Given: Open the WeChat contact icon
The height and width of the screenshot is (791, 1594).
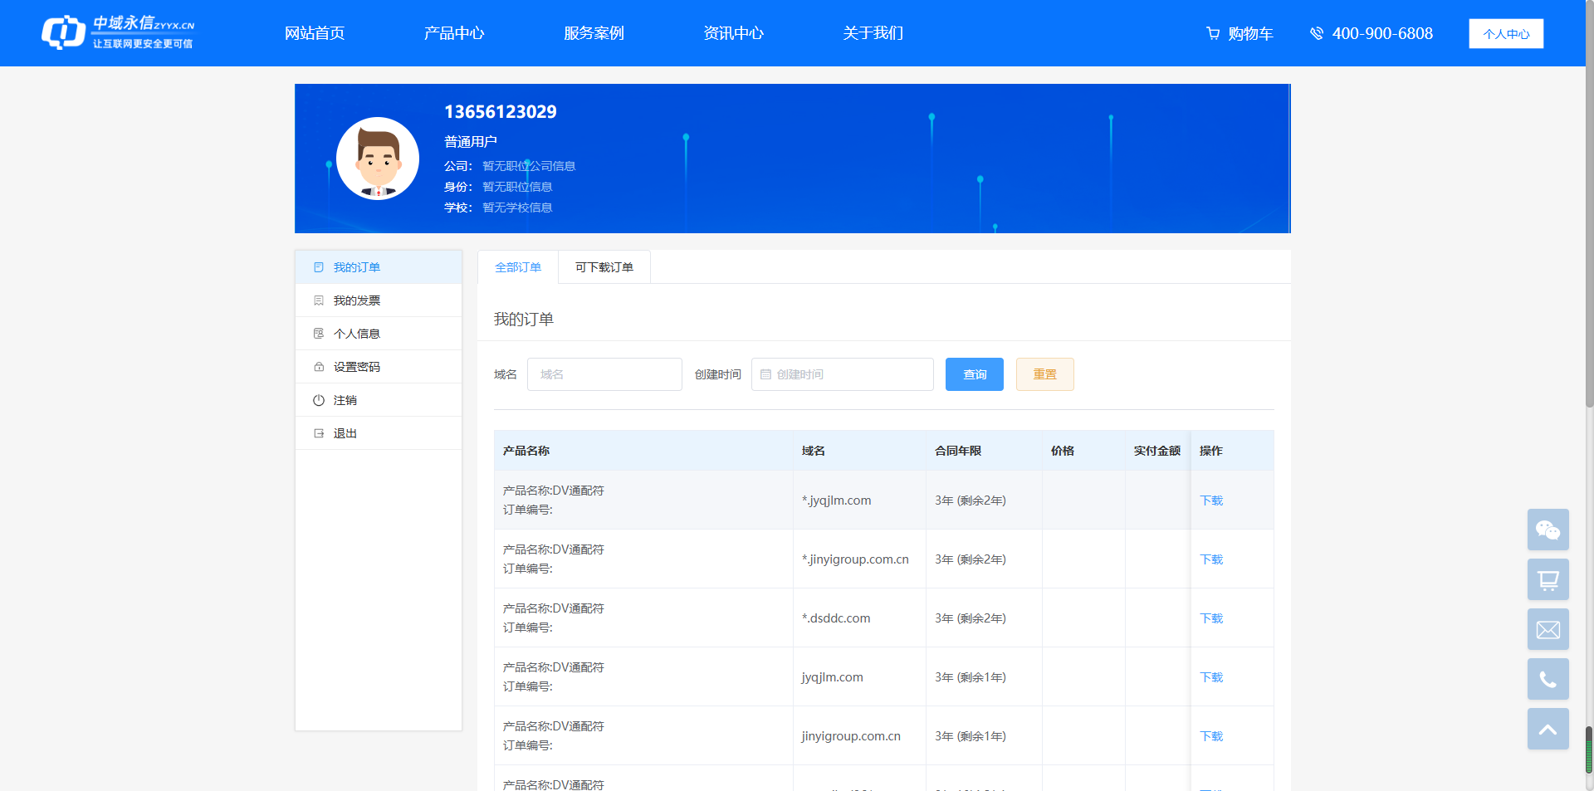Looking at the screenshot, I should pos(1547,530).
